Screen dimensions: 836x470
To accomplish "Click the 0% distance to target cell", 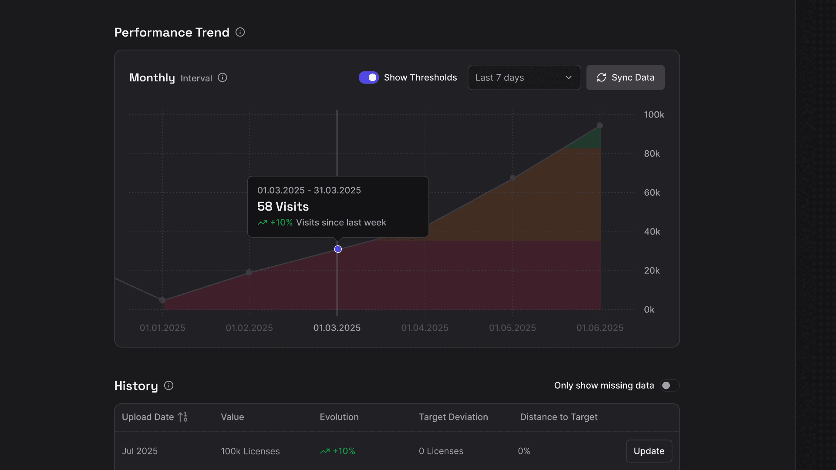I will coord(524,451).
